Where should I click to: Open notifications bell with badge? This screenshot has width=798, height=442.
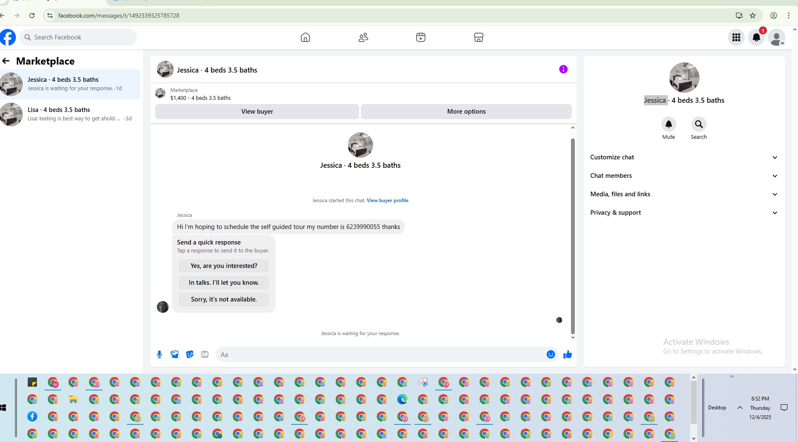(756, 37)
